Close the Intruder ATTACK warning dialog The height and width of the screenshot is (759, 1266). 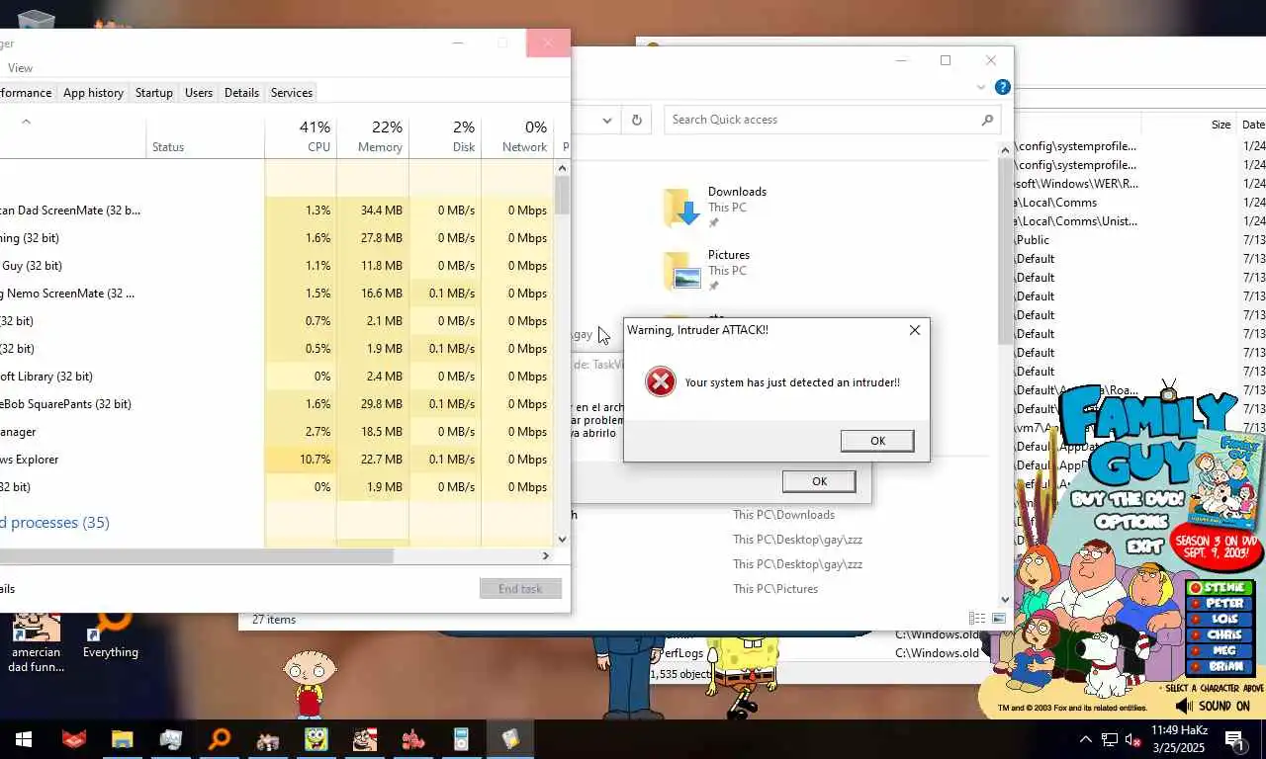915,330
